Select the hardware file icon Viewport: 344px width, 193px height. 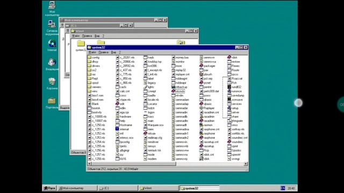[x=117, y=117]
